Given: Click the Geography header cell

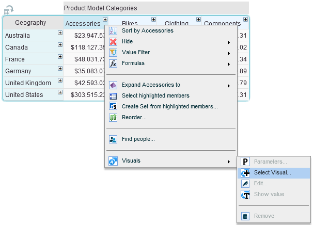Looking at the screenshot, I should pos(30,23).
